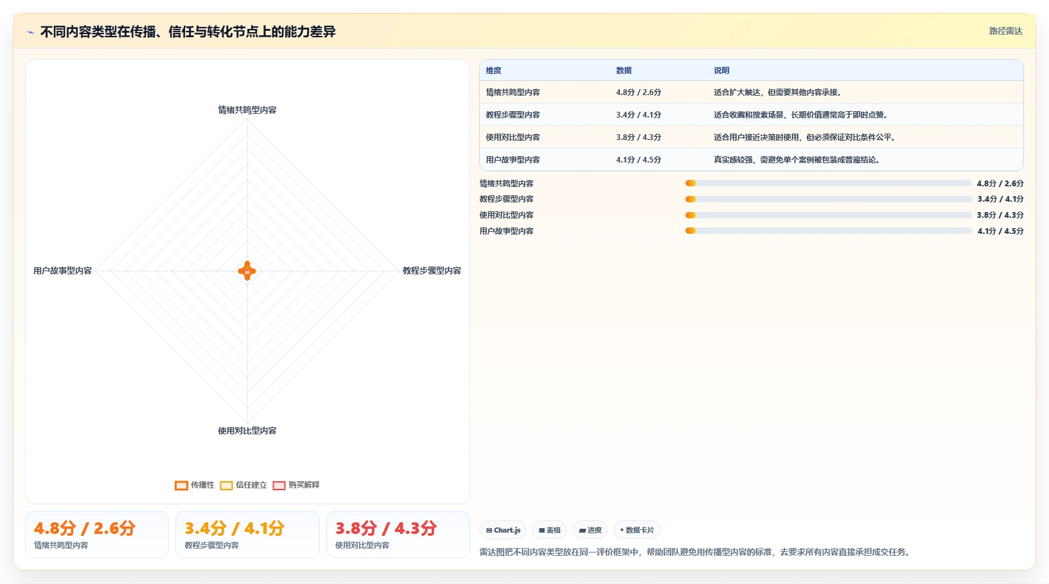Click the table cell 4.1分 / 4.5分
Screen dimensions: 1049x584
(x=639, y=160)
